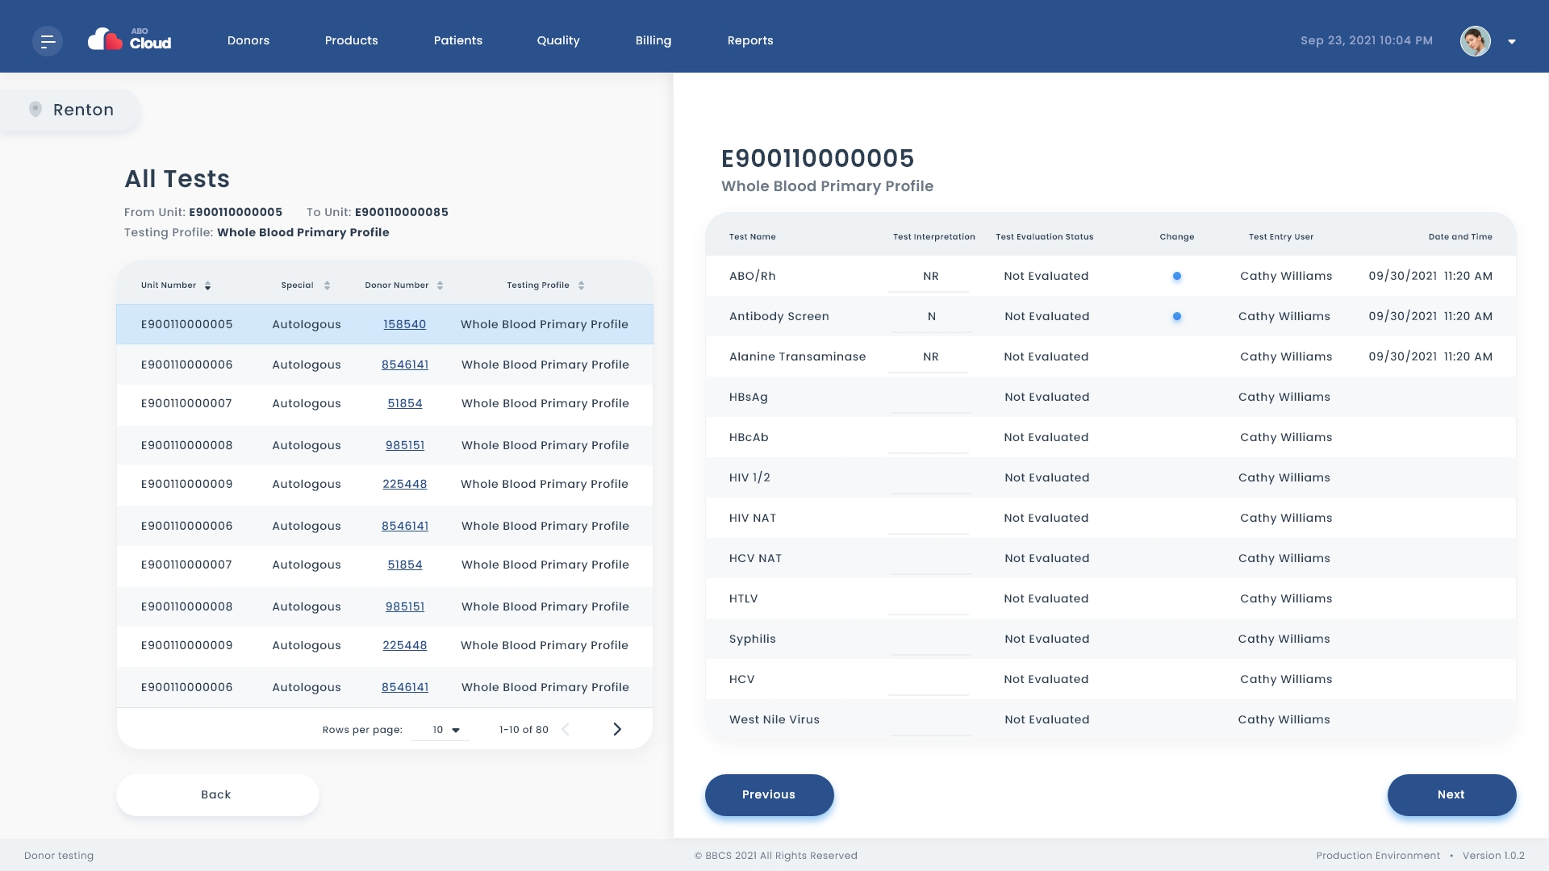This screenshot has width=1549, height=871.
Task: Click the Antibody Screen change indicator dot
Action: 1177,316
